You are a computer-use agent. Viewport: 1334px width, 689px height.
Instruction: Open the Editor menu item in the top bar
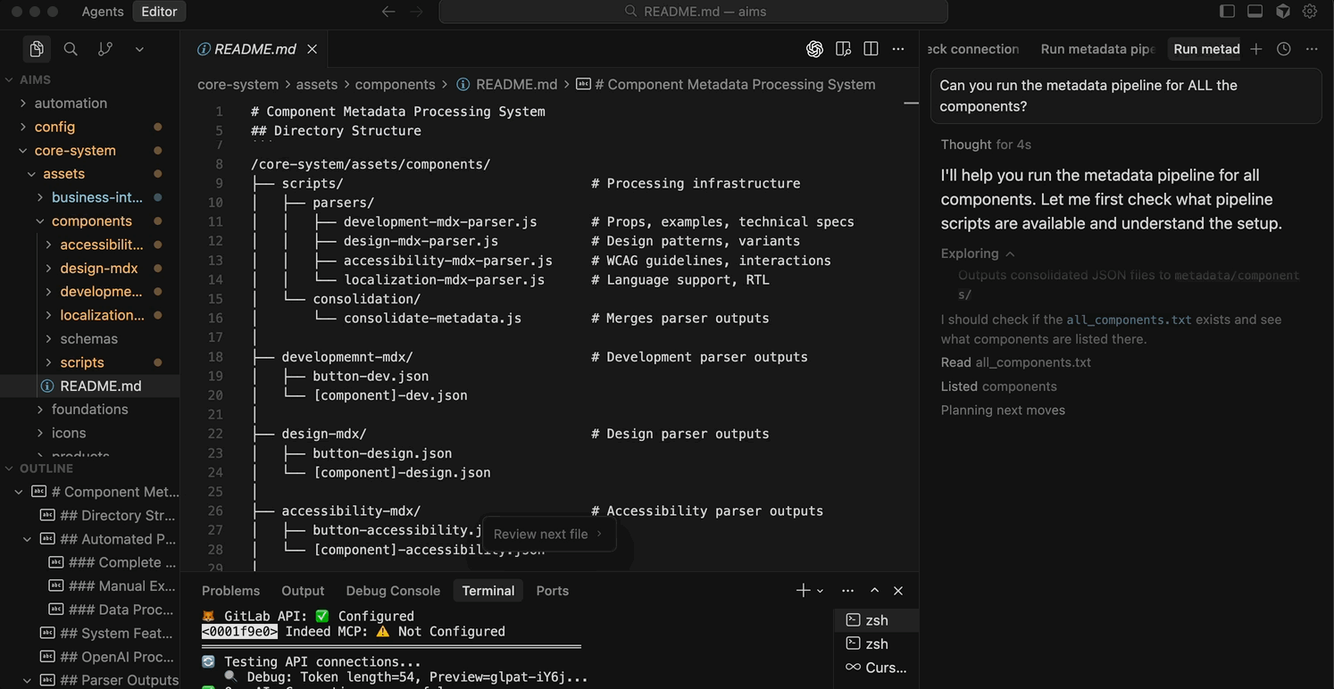[158, 12]
